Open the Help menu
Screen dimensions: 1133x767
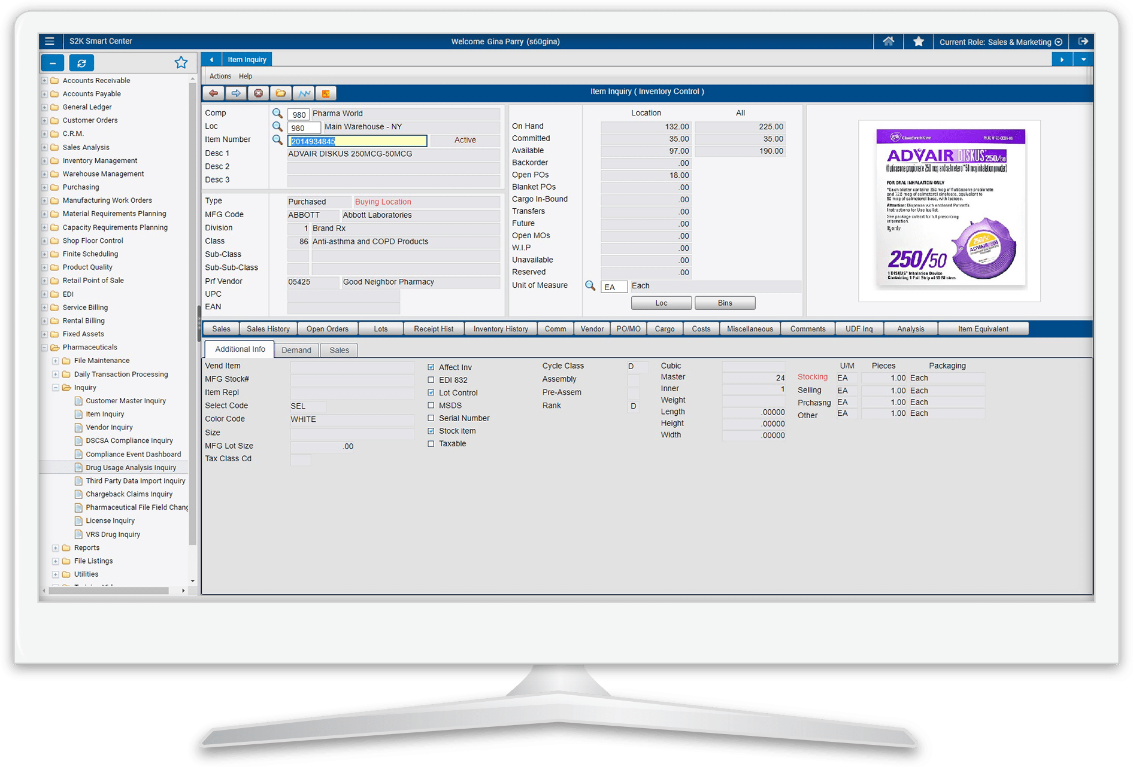click(x=246, y=76)
